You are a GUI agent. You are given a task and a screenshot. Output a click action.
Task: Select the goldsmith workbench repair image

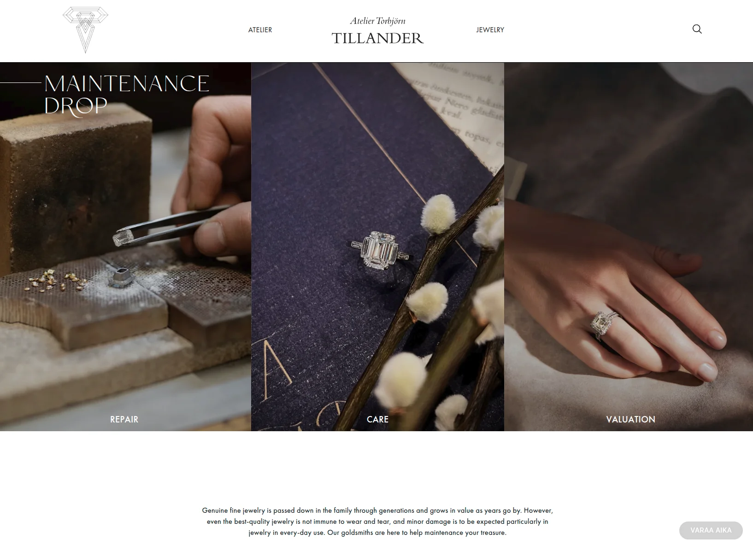(125, 247)
